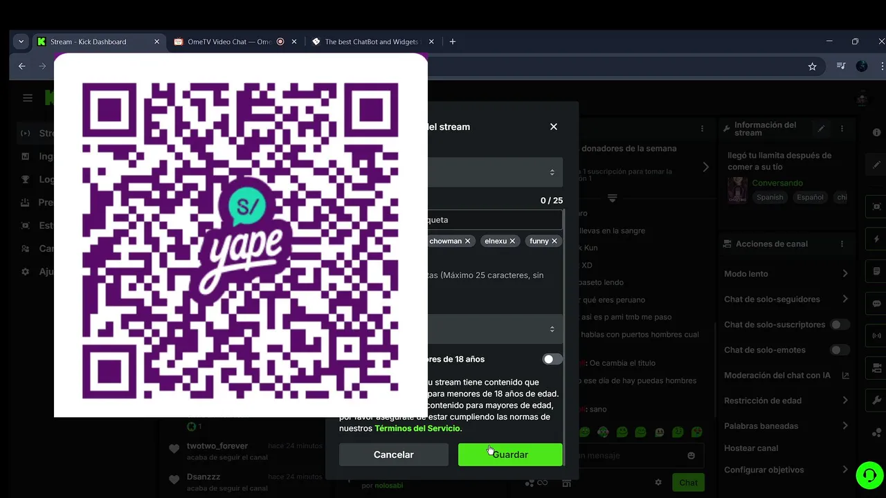Remove the funny tag
Viewport: 886px width, 498px height.
tap(554, 241)
